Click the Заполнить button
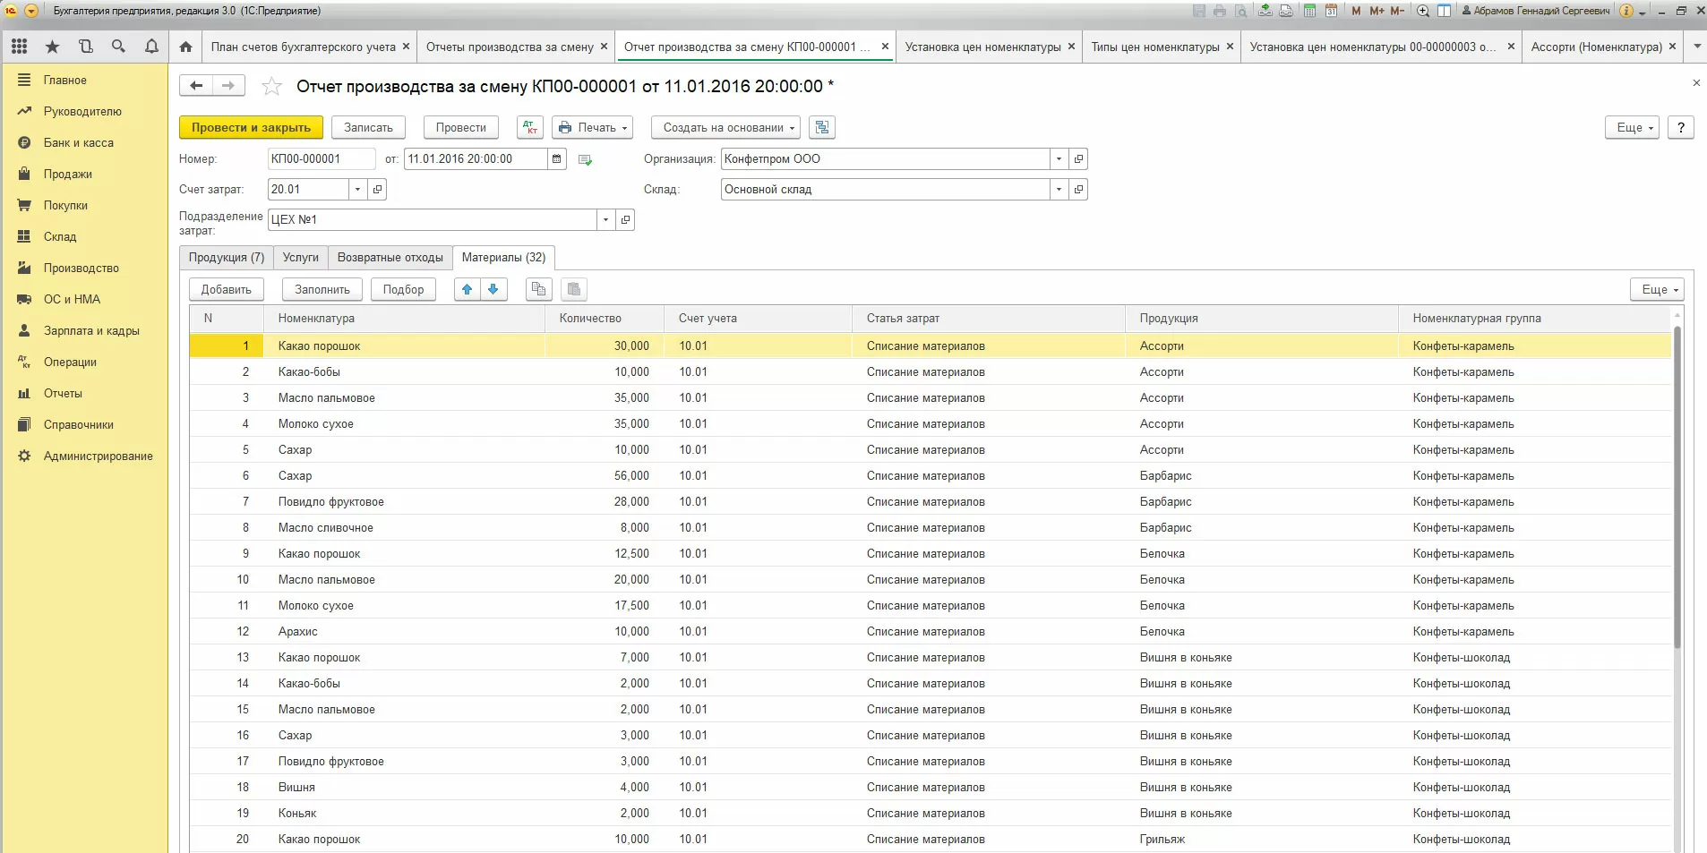The image size is (1707, 853). (322, 290)
